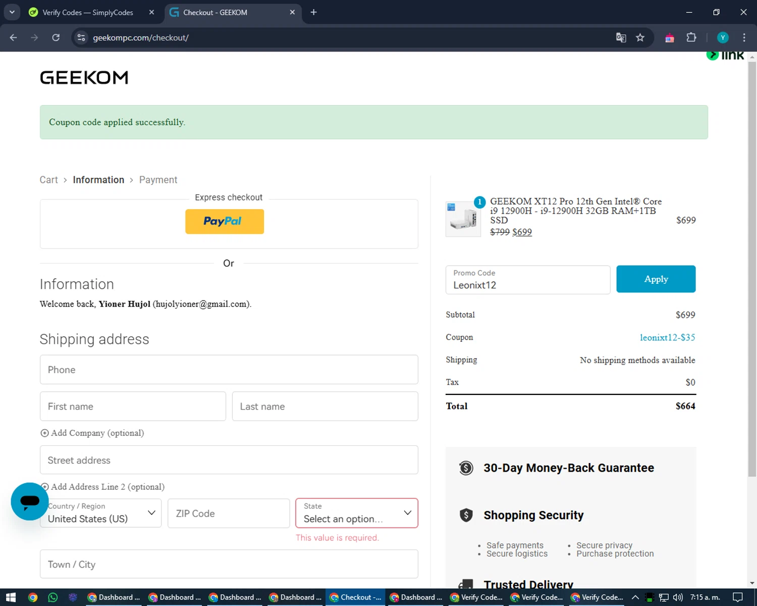Image resolution: width=757 pixels, height=606 pixels.
Task: Open WhatsApp from the taskbar
Action: pyautogui.click(x=53, y=597)
